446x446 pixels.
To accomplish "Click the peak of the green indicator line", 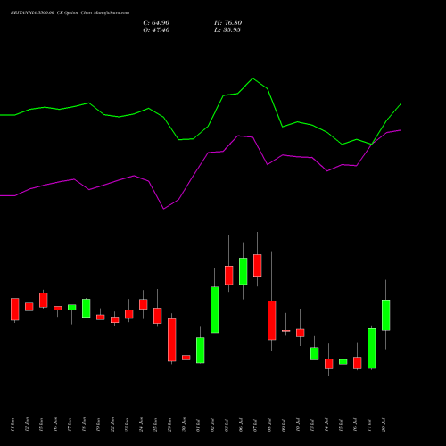I will [252, 78].
